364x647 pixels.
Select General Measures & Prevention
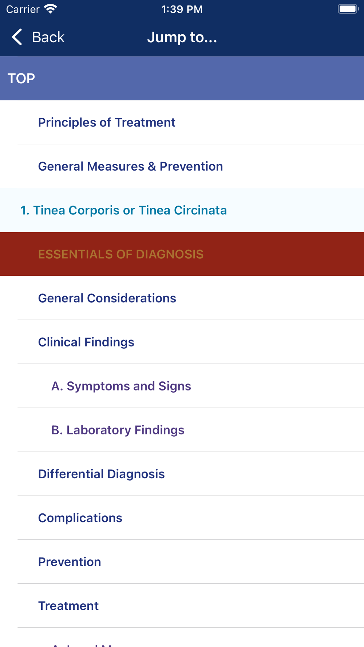click(x=182, y=166)
